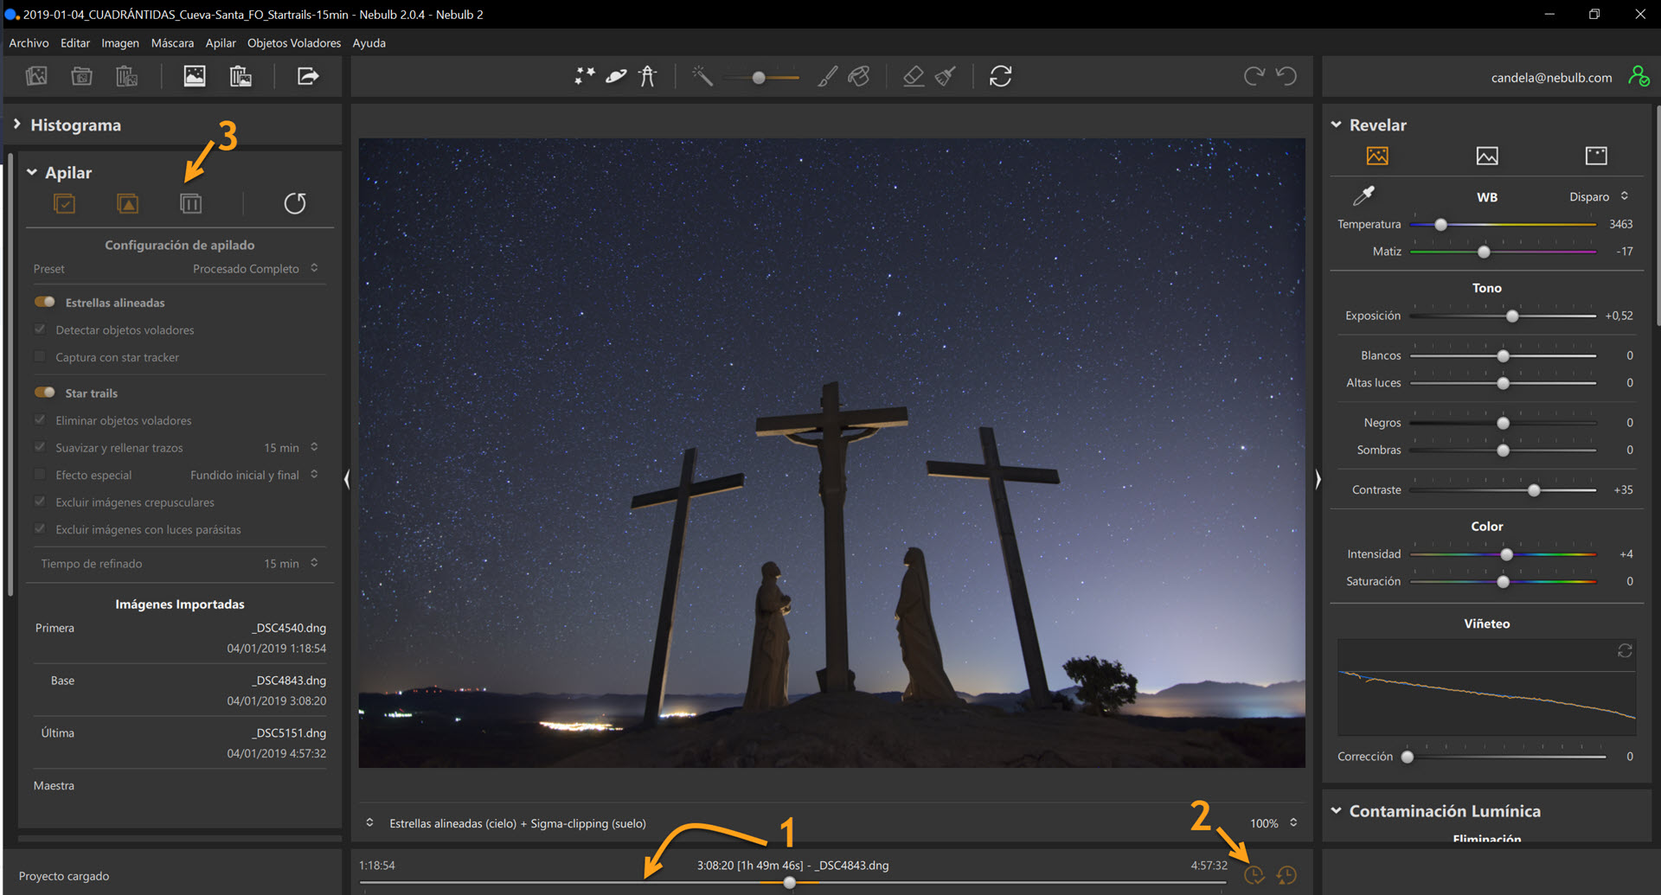Open the Preset Procesado Completo dropdown
Screen dimensions: 1661x895
pyautogui.click(x=255, y=269)
